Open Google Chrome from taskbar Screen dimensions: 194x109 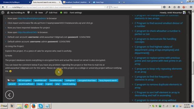tap(26, 106)
